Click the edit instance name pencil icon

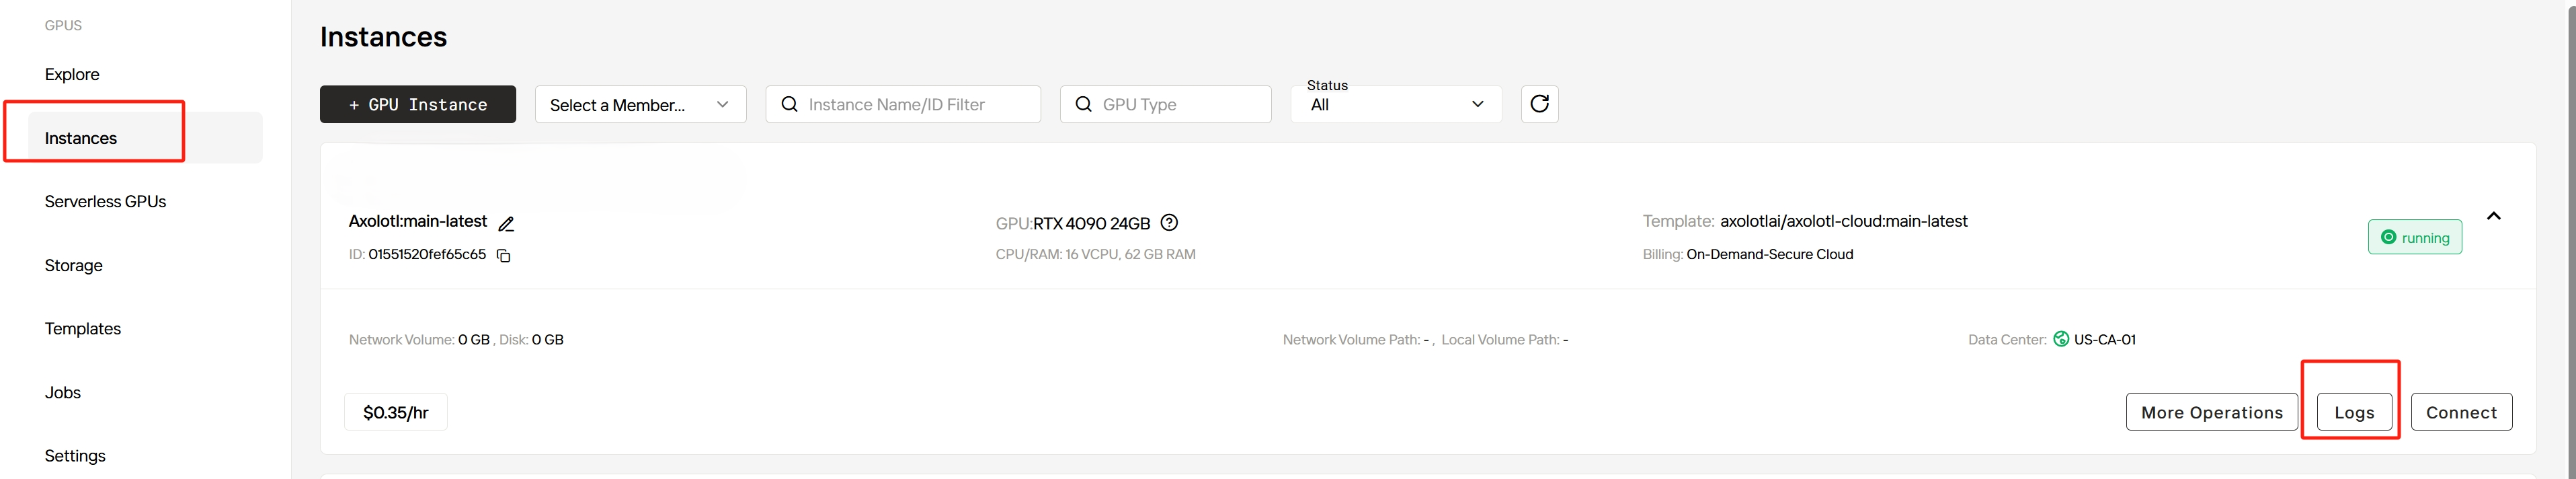[x=506, y=224]
